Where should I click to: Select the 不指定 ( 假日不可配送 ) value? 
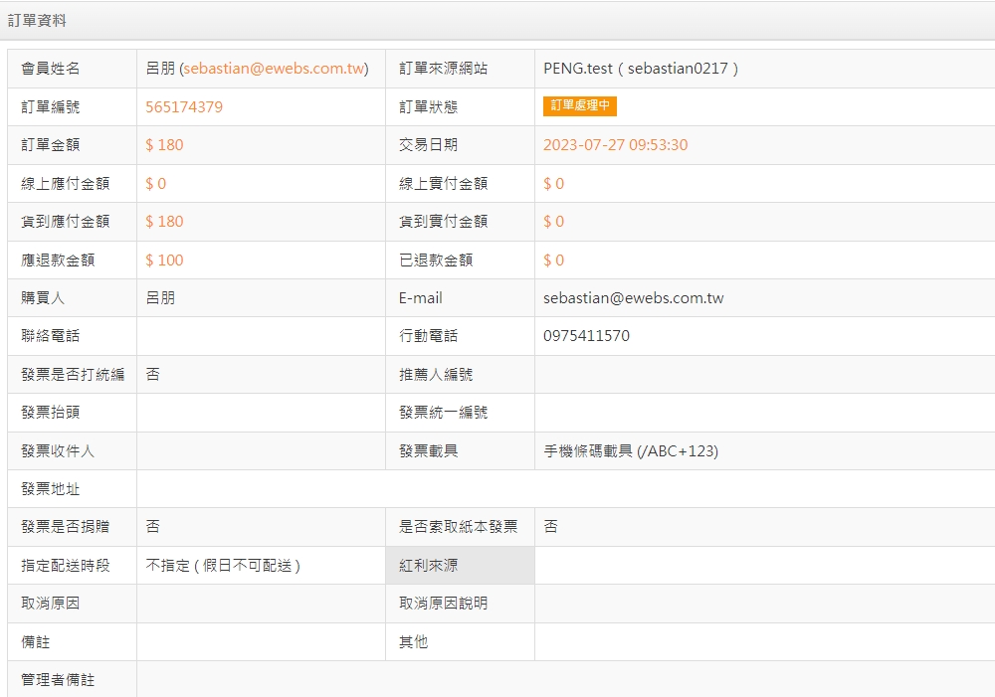[x=223, y=565]
